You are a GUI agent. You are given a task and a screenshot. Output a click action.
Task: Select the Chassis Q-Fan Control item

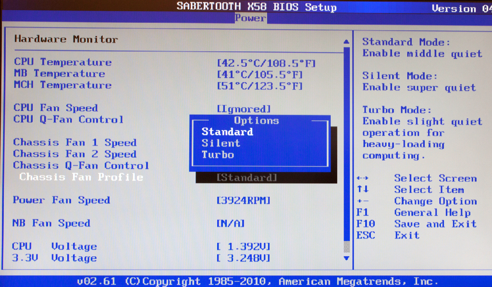click(81, 165)
